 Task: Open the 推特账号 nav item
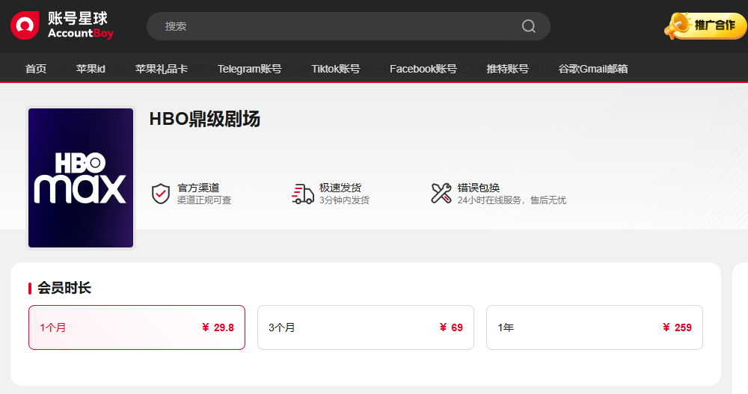[x=508, y=69]
